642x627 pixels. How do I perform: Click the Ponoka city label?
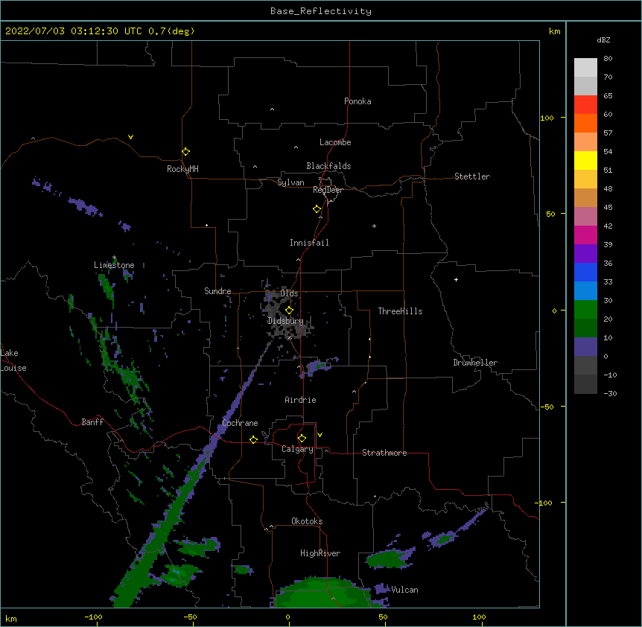tap(357, 101)
